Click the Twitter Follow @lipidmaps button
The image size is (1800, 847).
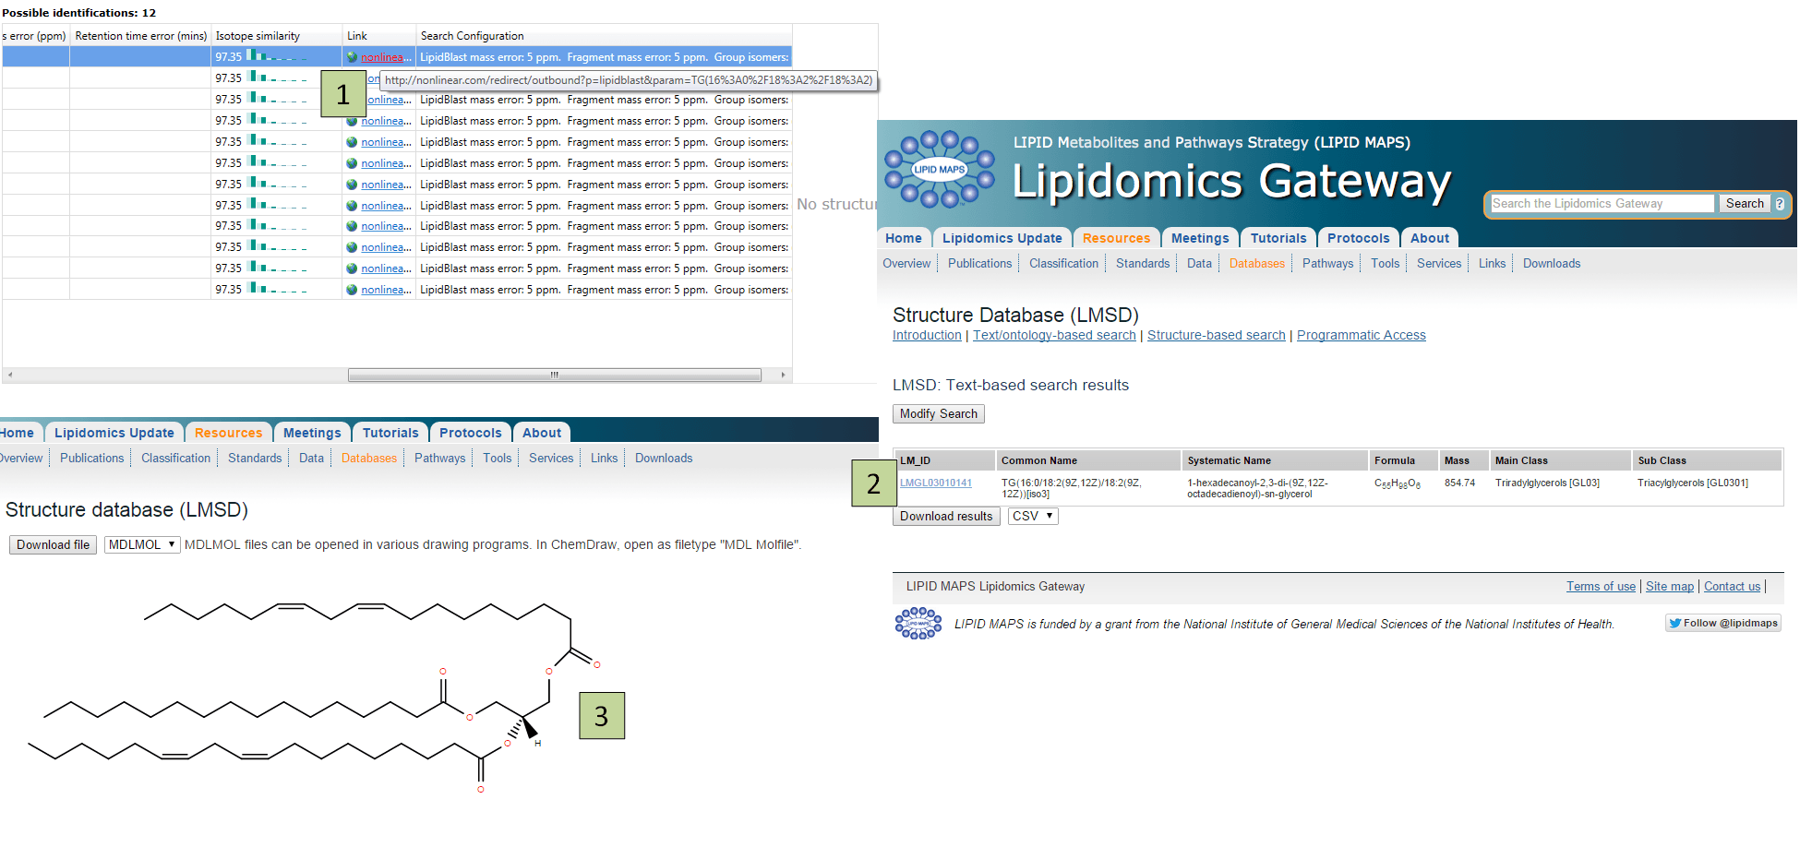(1722, 623)
